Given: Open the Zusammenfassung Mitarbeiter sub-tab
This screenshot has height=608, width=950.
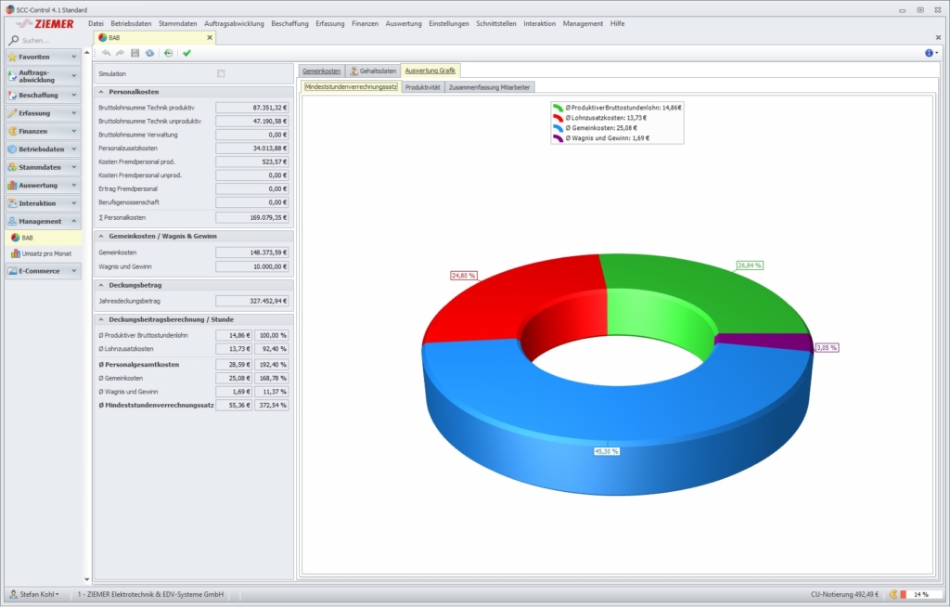Looking at the screenshot, I should point(490,87).
